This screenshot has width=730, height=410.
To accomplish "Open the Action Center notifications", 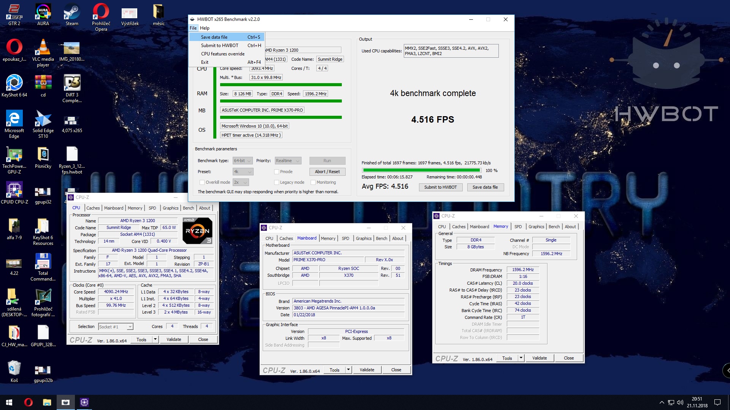I will [x=717, y=402].
